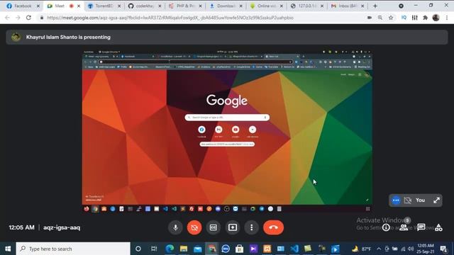454x255 pixels.
Task: Open the Mail app from the taskbar
Action: pyautogui.click(x=197, y=249)
